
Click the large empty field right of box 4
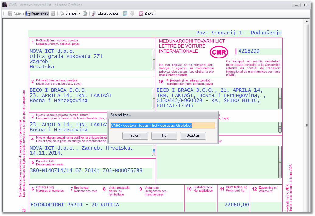coord(217,162)
